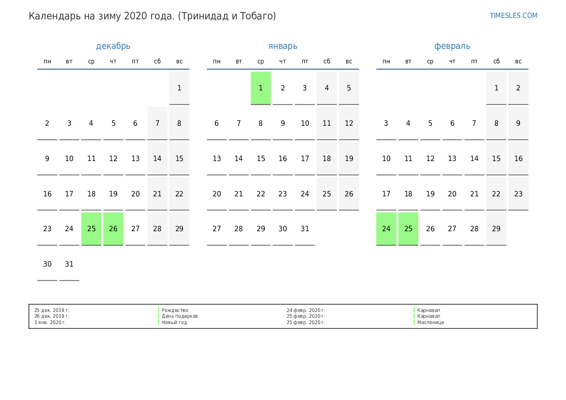Viewport: 566px width, 400px height.
Task: Select January 15 in the calendar
Action: [x=260, y=159]
